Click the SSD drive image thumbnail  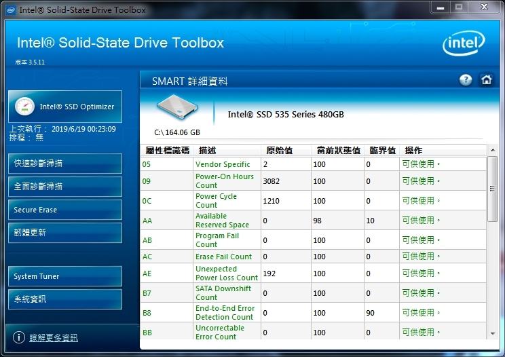(177, 107)
